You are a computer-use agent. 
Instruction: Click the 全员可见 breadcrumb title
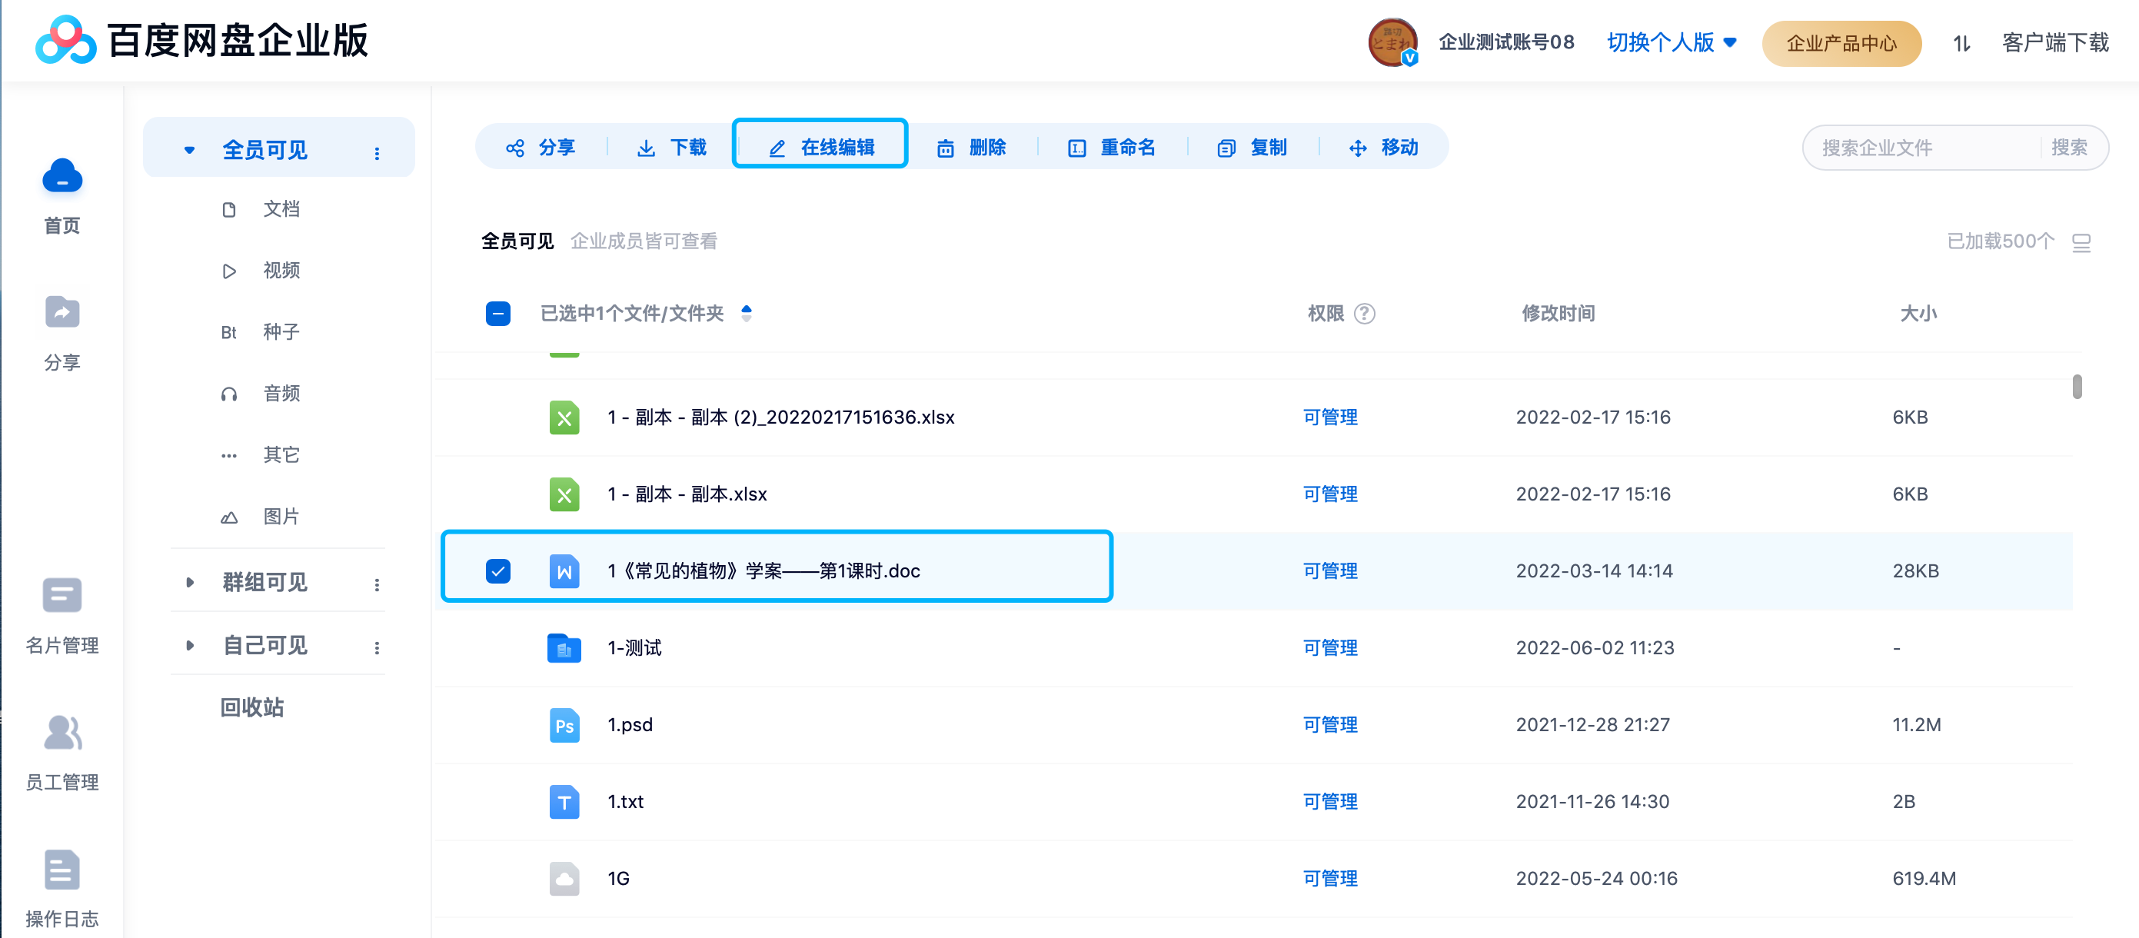pyautogui.click(x=517, y=241)
